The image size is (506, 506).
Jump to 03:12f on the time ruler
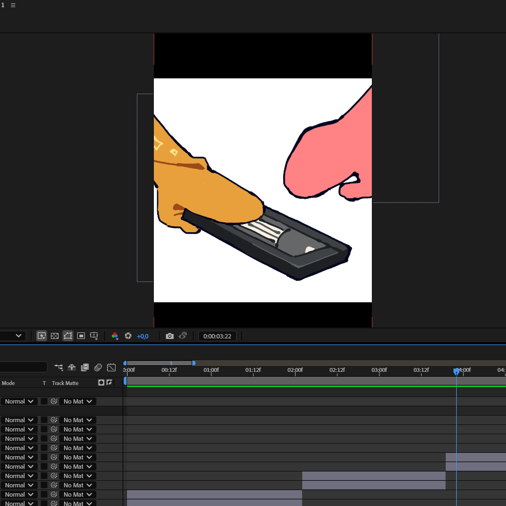pos(421,370)
